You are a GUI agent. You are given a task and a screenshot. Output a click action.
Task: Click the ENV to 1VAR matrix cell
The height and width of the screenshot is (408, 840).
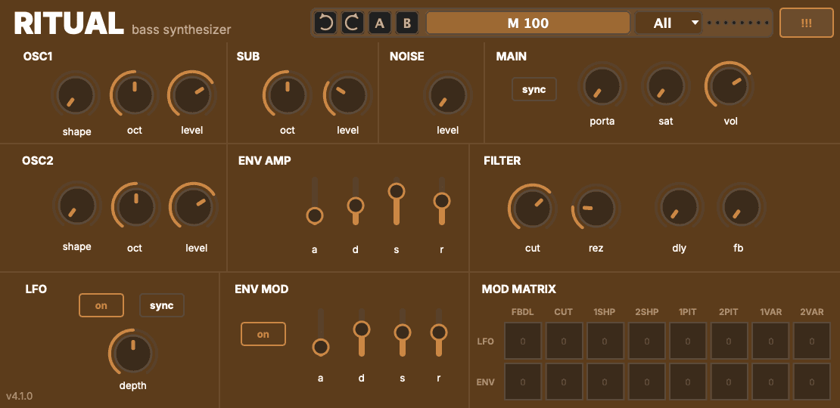tap(770, 382)
